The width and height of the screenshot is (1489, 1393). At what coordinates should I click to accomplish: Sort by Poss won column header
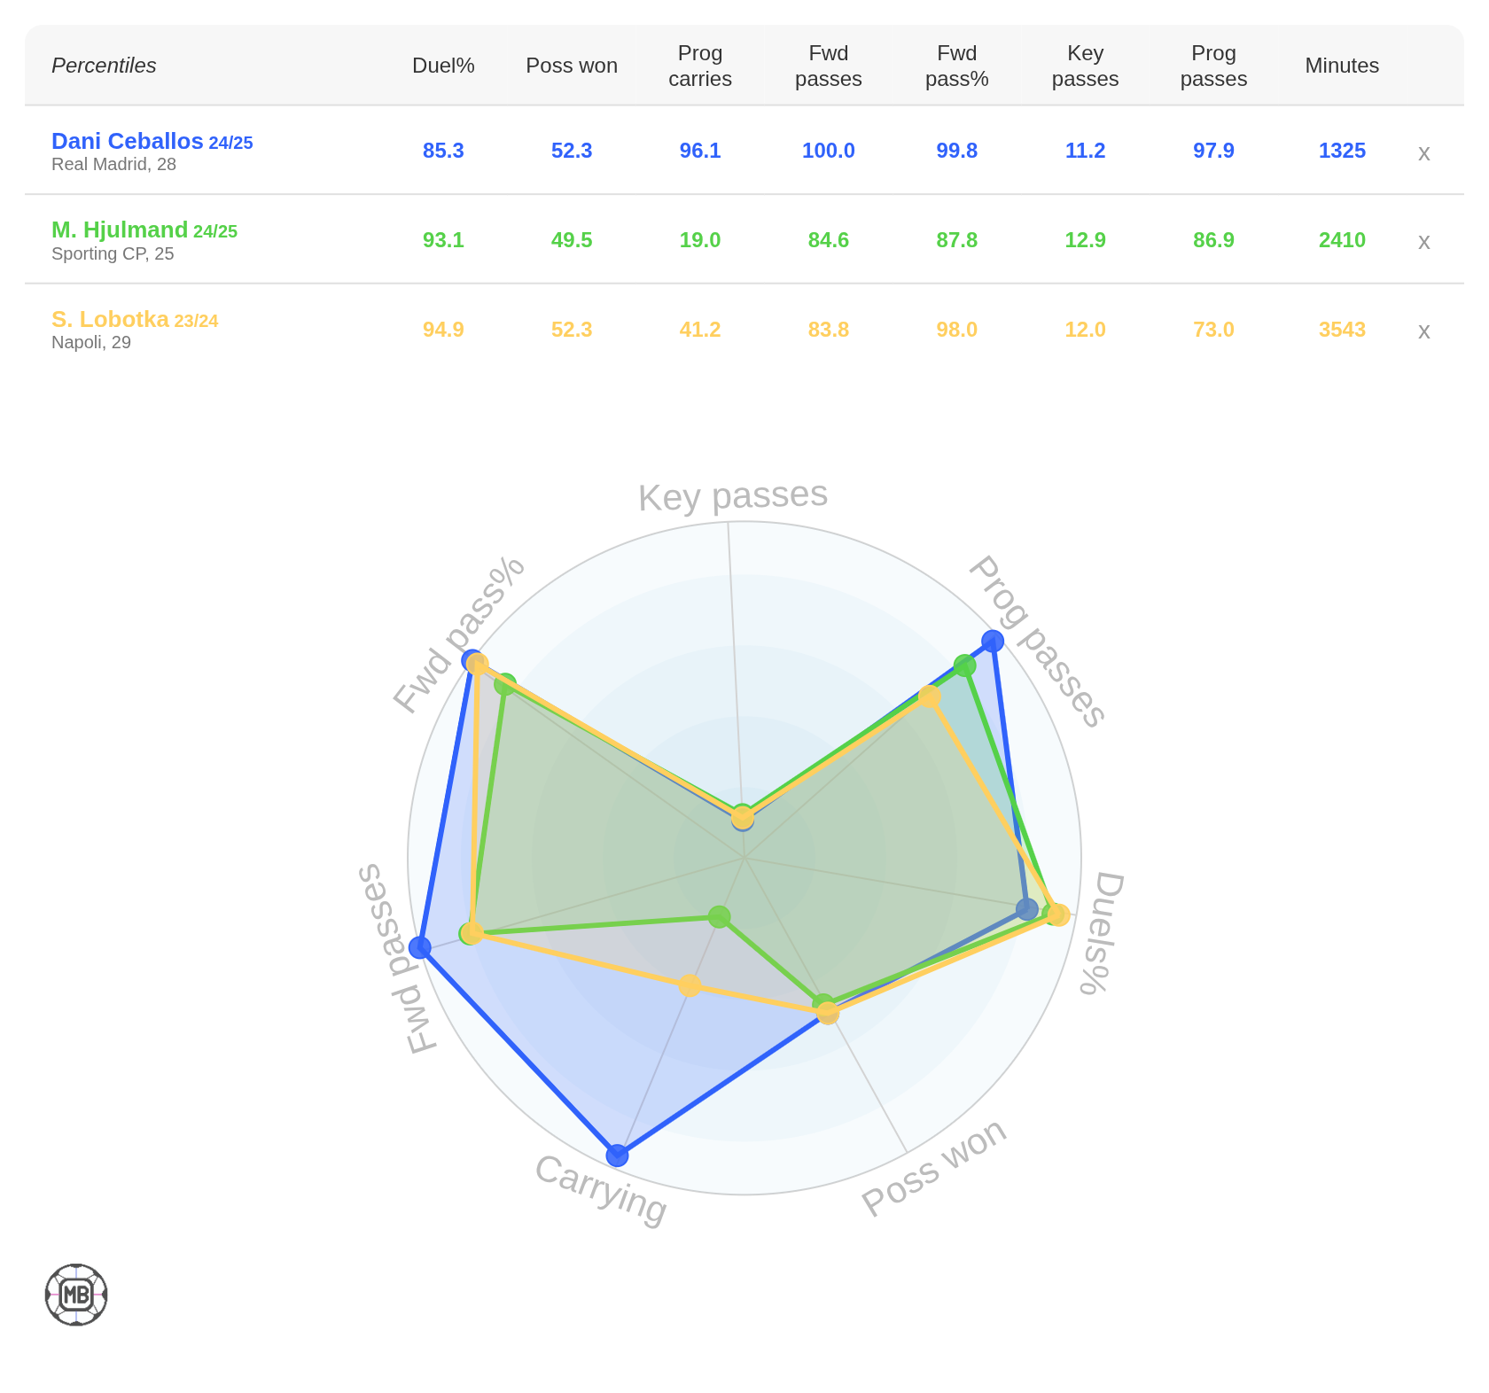(572, 66)
